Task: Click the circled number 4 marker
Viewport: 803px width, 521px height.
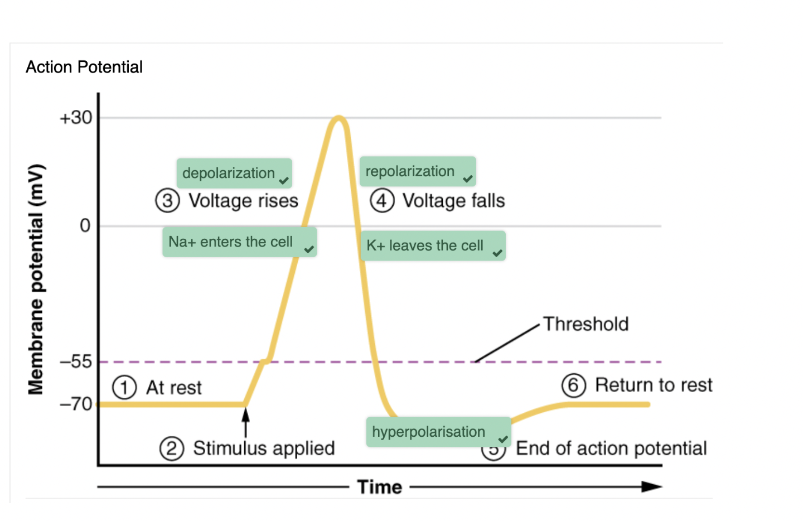Action: [x=382, y=201]
